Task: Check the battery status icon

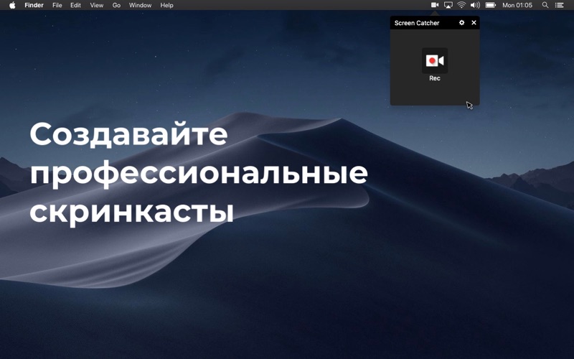Action: click(x=491, y=5)
